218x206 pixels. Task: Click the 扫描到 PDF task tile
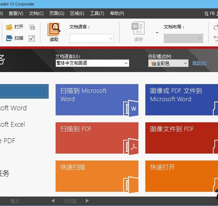(x=97, y=138)
